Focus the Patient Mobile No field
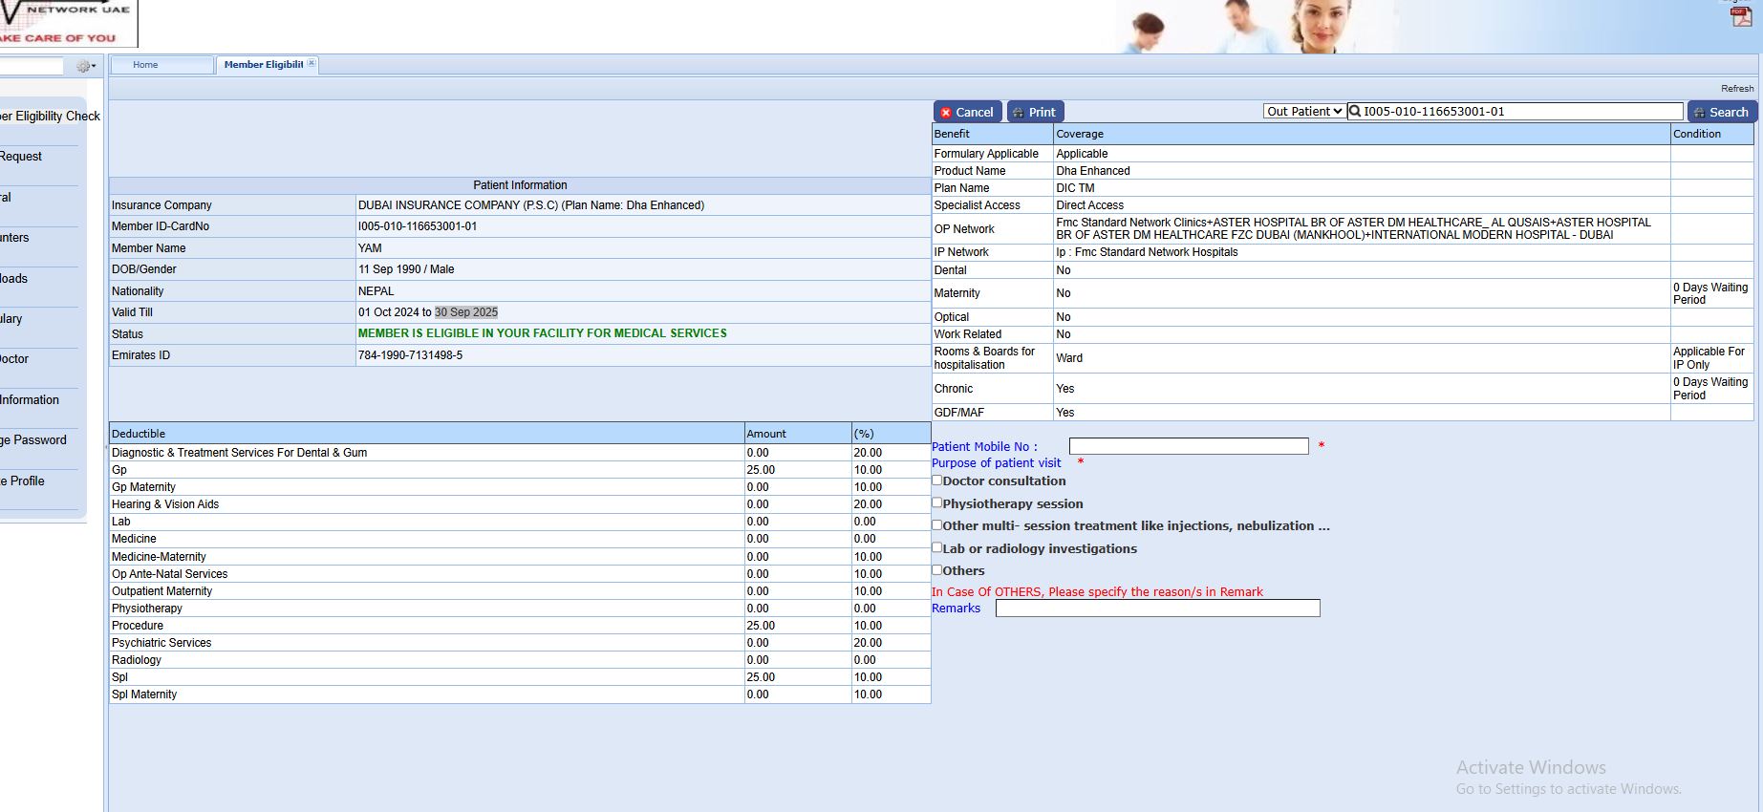The height and width of the screenshot is (812, 1763). click(x=1188, y=446)
